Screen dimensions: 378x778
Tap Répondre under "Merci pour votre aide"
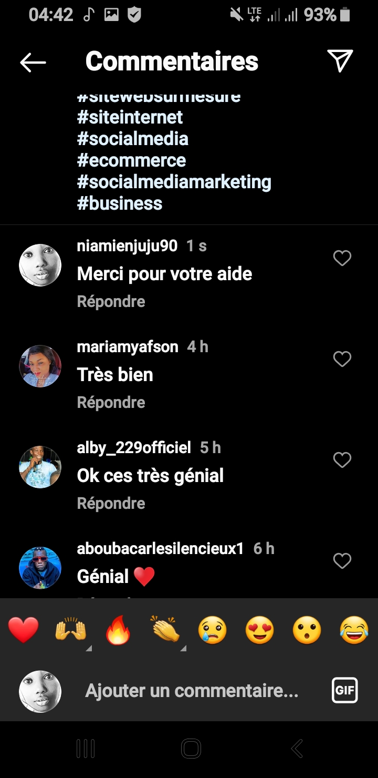111,301
